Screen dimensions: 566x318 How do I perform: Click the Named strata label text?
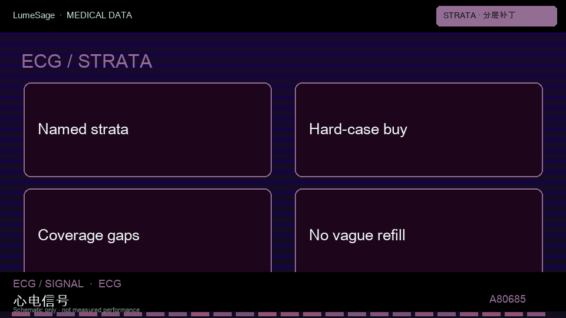click(x=83, y=130)
